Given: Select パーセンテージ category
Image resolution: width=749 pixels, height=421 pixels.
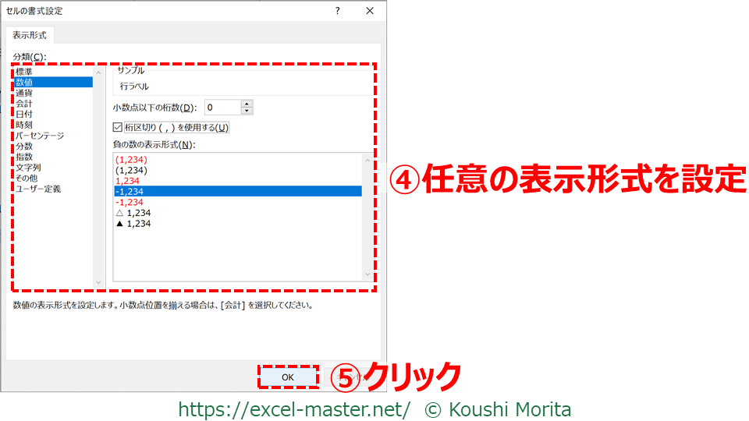Looking at the screenshot, I should coord(40,136).
